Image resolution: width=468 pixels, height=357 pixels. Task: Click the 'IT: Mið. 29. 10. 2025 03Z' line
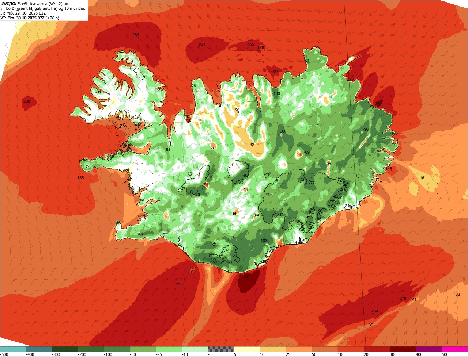click(23, 13)
